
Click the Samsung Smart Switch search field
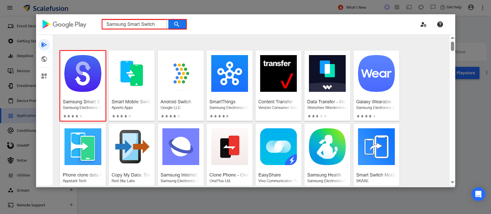pyautogui.click(x=135, y=24)
